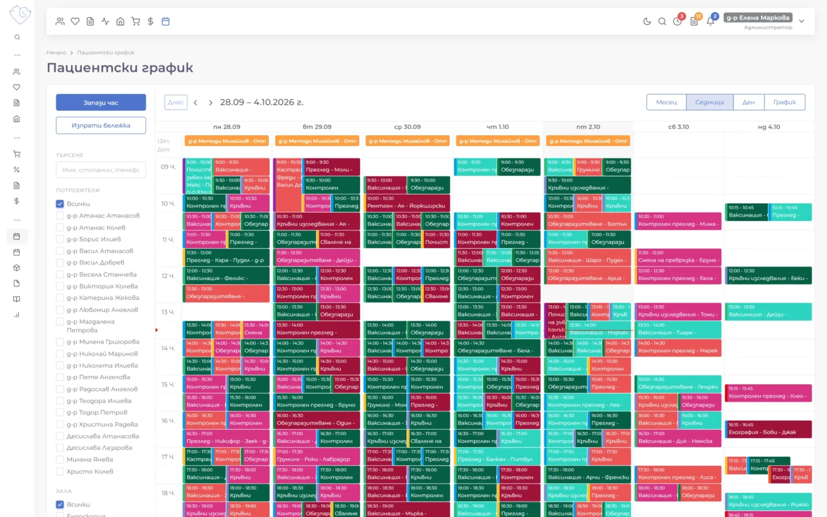Open the Ехография - Боби - Джак appointment
The width and height of the screenshot is (827, 517).
tap(769, 429)
